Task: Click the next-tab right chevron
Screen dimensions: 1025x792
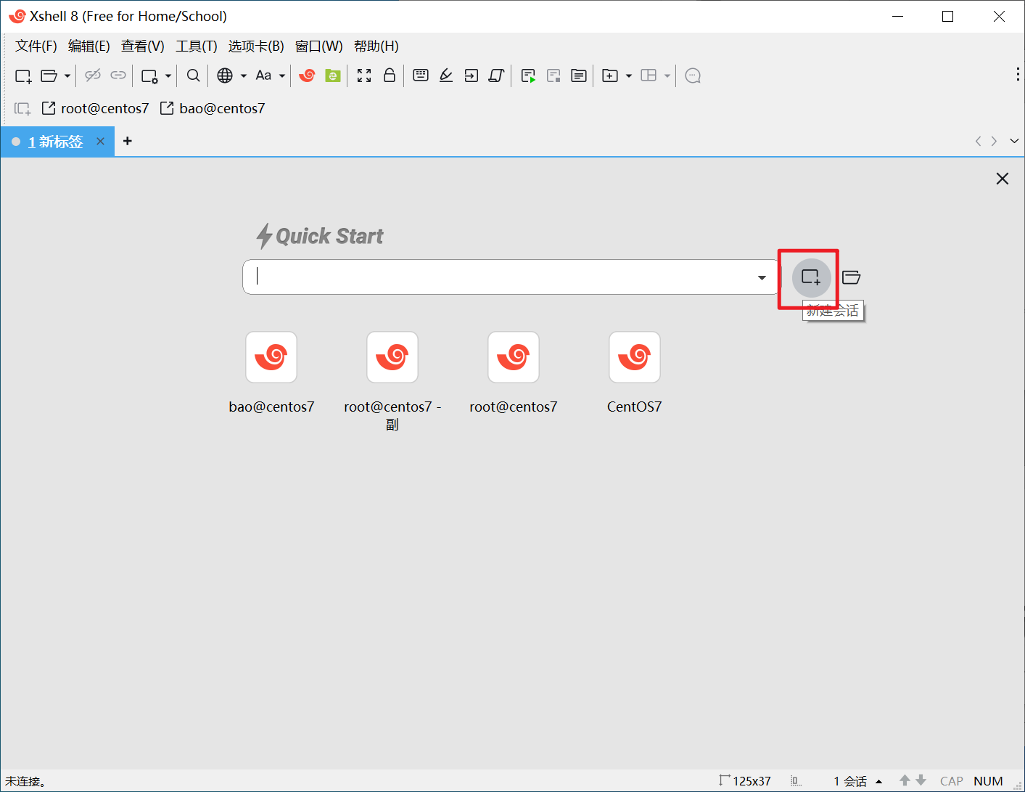Action: tap(995, 142)
